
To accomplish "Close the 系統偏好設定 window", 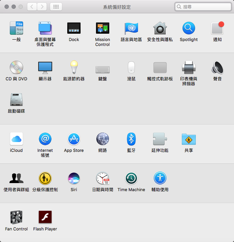I will point(6,7).
